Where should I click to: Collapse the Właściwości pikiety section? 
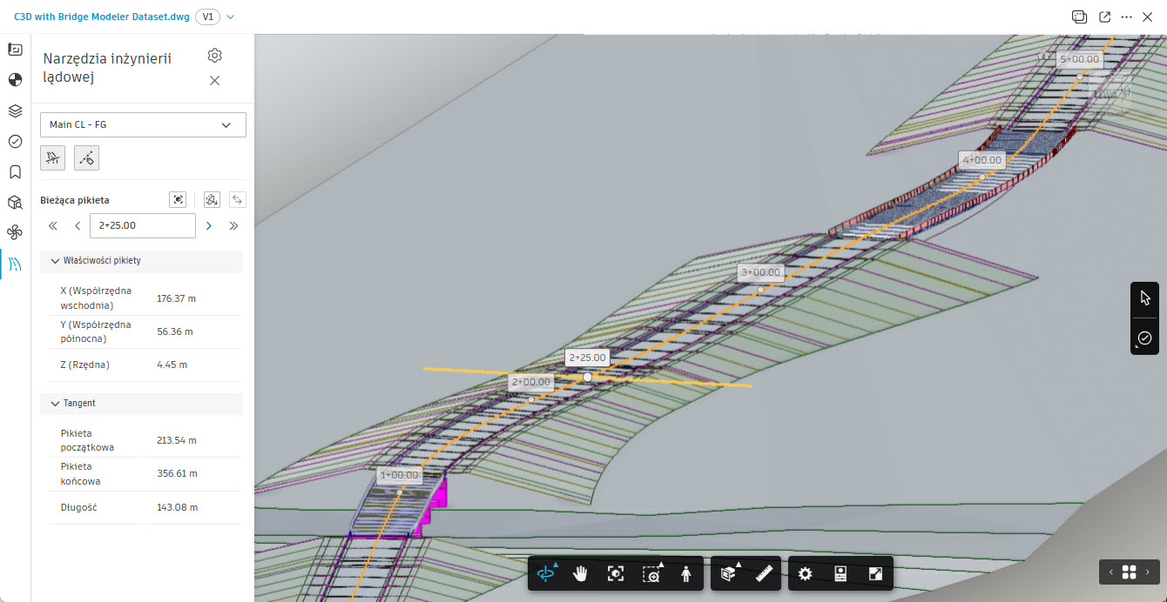(x=56, y=261)
